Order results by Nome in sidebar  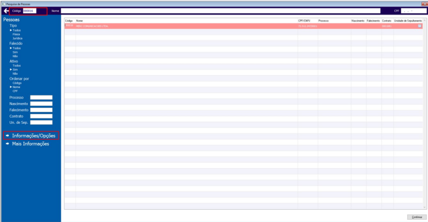(x=16, y=87)
